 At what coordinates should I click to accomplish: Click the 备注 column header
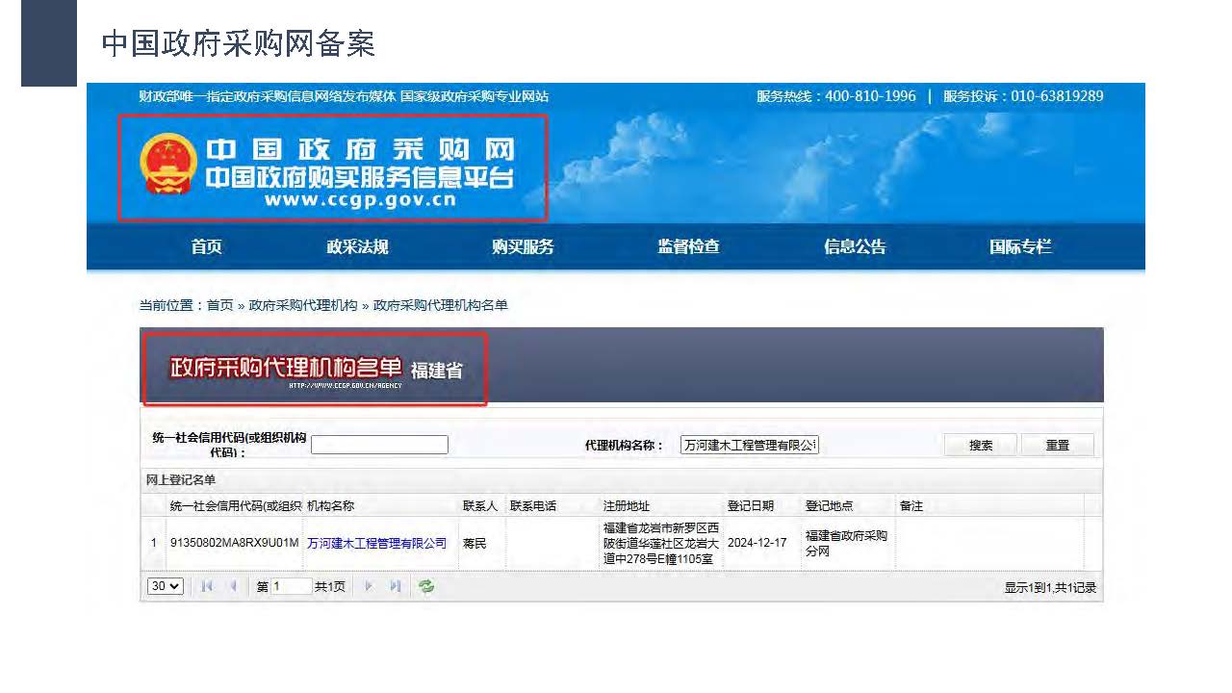[911, 505]
